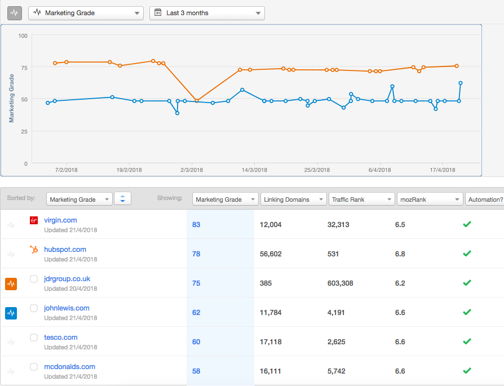The height and width of the screenshot is (386, 504).
Task: Click the green automation checkmark for virgin.com
Action: pyautogui.click(x=467, y=224)
